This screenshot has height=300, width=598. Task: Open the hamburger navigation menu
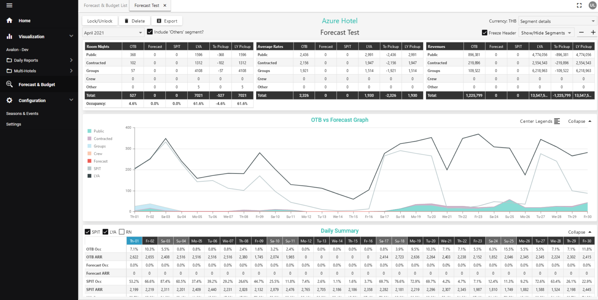click(10, 5)
